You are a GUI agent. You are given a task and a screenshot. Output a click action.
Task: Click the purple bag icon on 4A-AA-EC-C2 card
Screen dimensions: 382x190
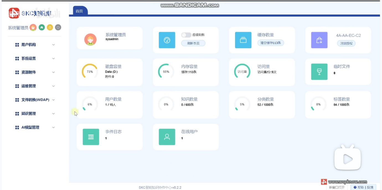(x=319, y=40)
